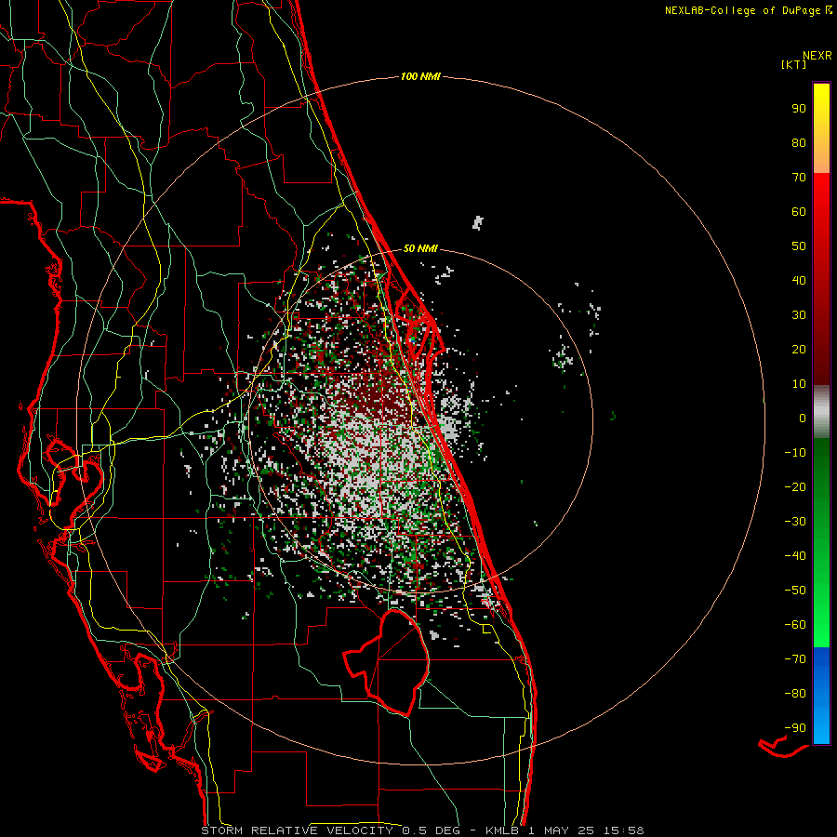Click the Lake Okeechobee outline on the map

tap(386, 662)
